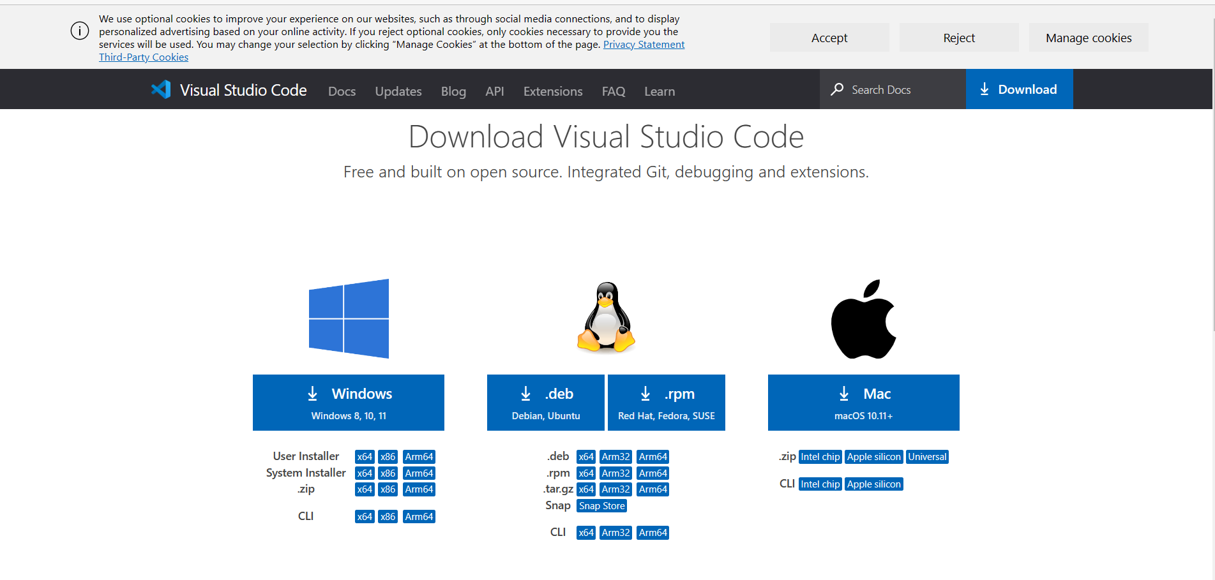Select x64 for Windows CLI
The height and width of the screenshot is (580, 1215).
point(365,517)
